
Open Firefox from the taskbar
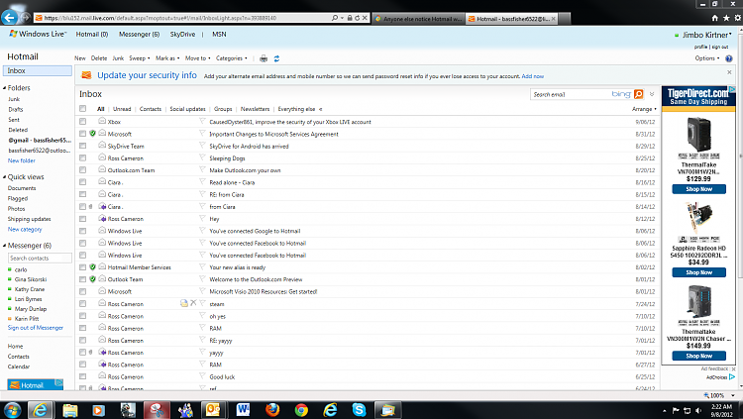272,410
